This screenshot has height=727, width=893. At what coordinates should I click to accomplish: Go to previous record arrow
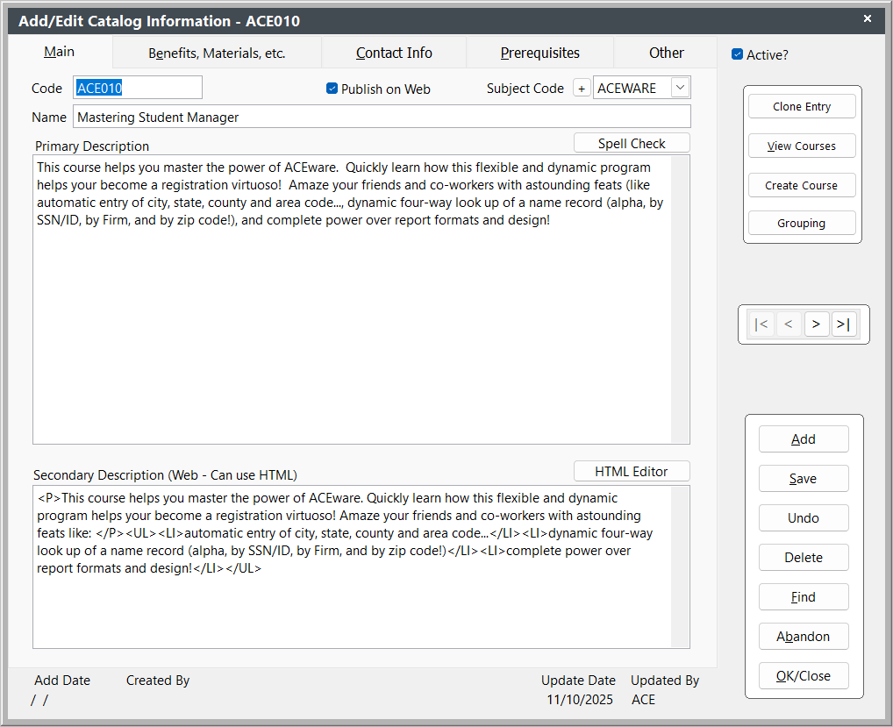click(789, 324)
